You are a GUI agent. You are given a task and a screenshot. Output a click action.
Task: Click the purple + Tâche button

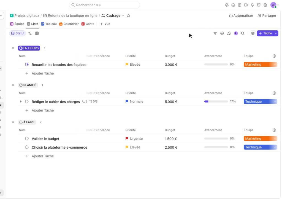(x=265, y=33)
